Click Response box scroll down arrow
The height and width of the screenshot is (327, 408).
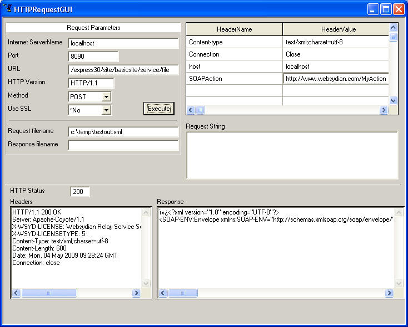pos(399,283)
